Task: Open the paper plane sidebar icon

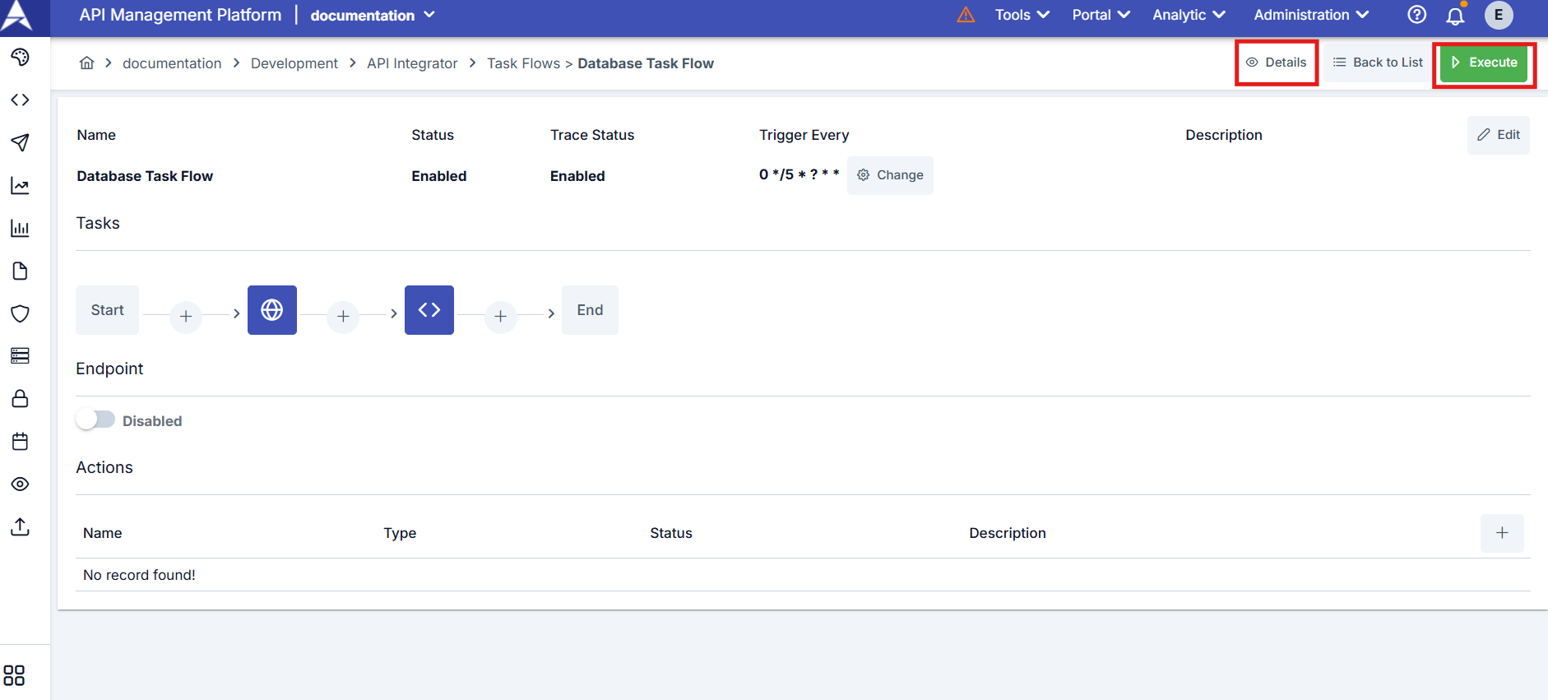Action: tap(21, 142)
